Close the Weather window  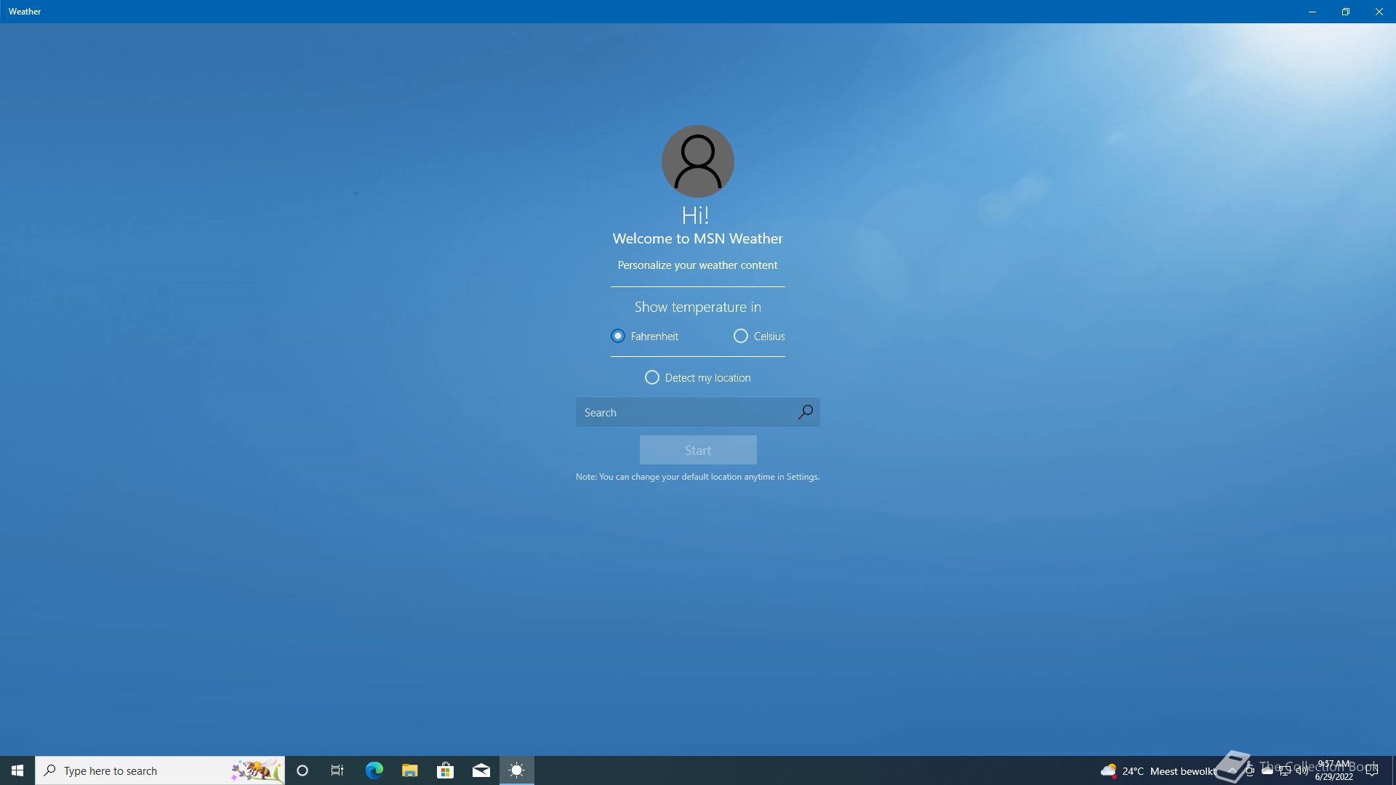coord(1379,12)
